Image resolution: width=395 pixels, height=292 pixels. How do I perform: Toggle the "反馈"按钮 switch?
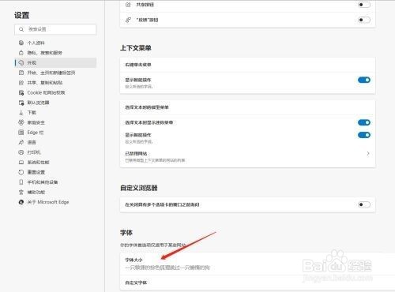coord(364,20)
